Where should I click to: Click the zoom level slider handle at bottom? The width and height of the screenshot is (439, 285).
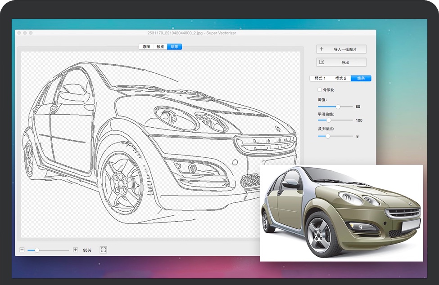pos(37,249)
